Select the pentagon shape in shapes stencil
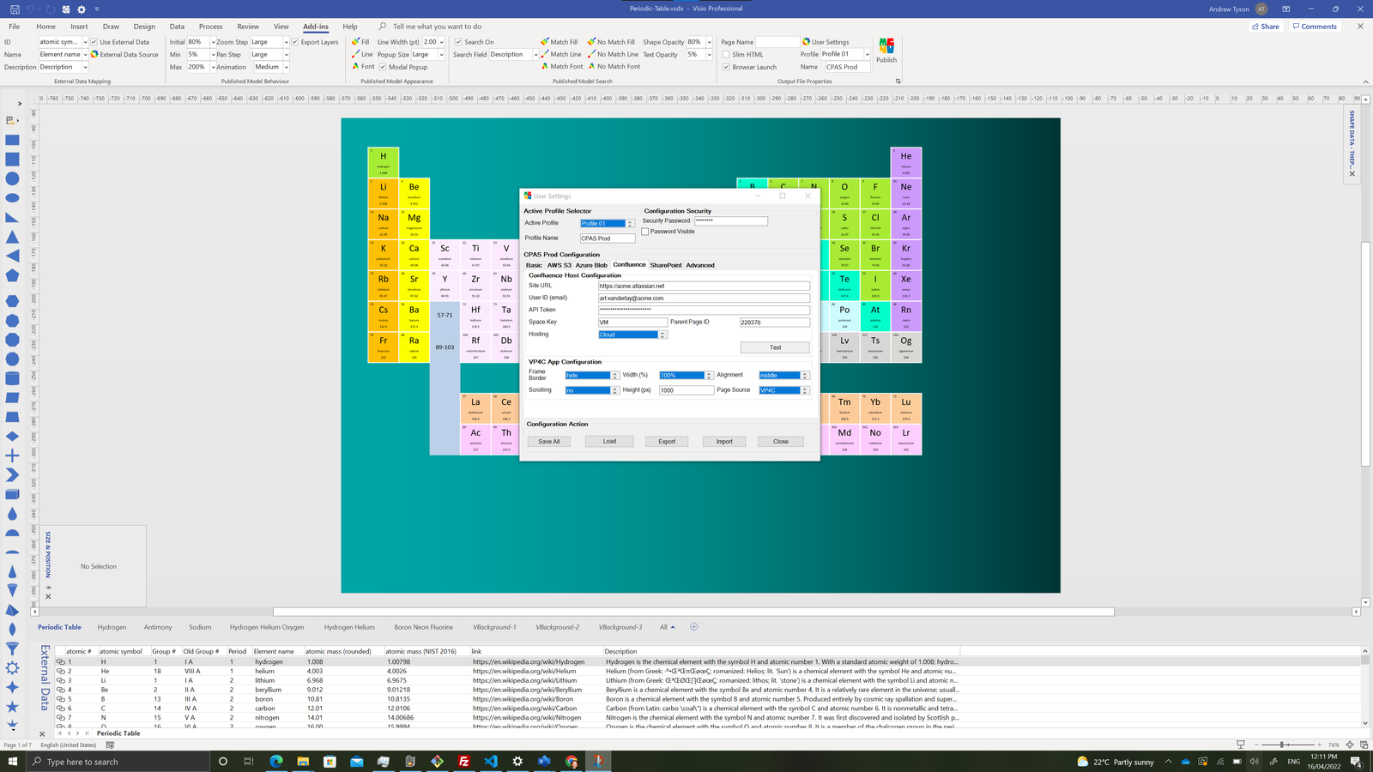 [x=12, y=275]
